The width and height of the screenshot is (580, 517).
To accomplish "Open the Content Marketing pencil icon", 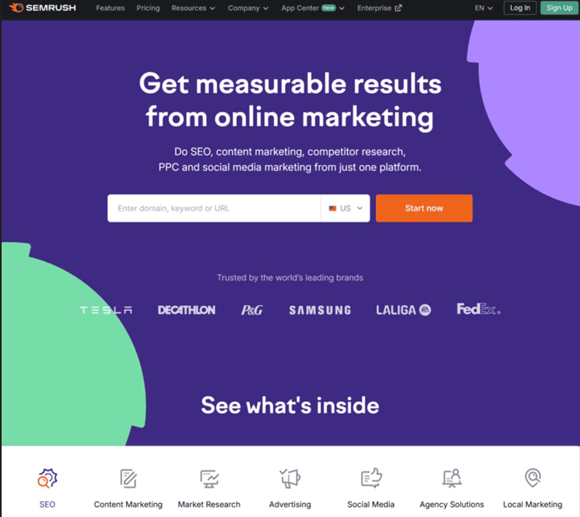I will click(x=128, y=478).
